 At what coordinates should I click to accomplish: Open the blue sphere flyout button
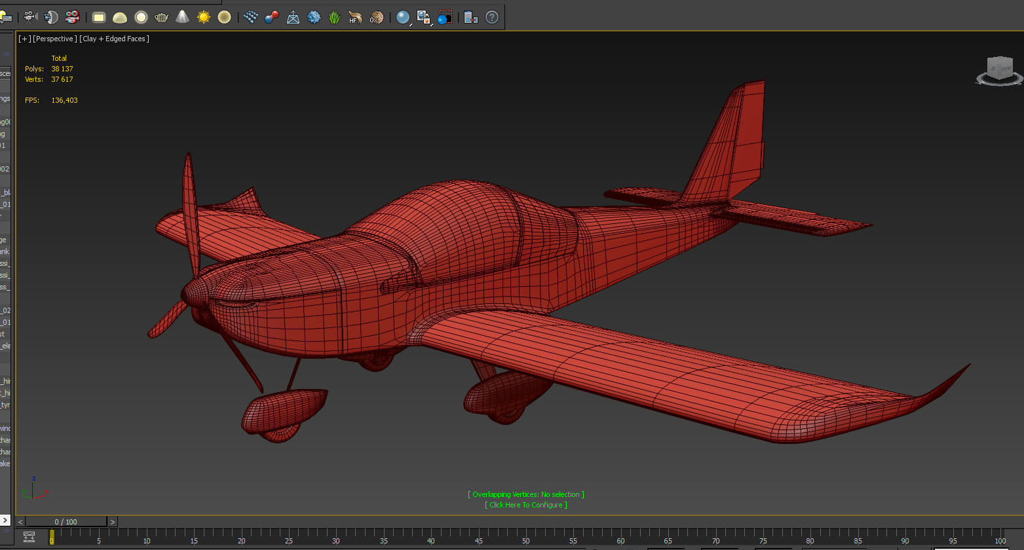pos(404,17)
